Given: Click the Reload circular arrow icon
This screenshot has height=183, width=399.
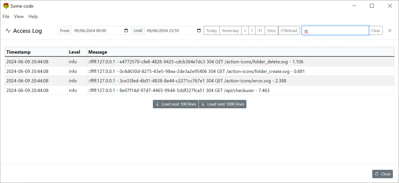Looking at the screenshot, I should click(281, 30).
